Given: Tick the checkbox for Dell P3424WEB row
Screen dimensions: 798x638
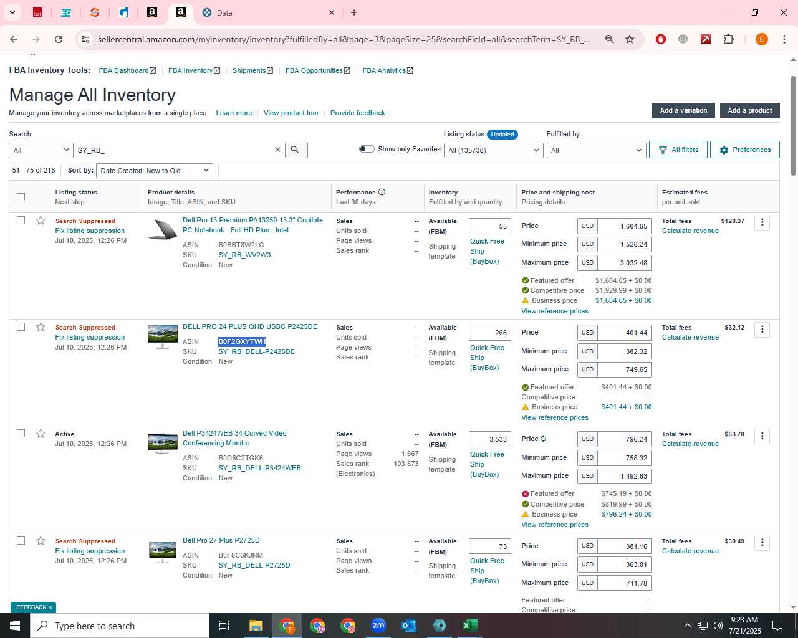Looking at the screenshot, I should click(x=21, y=433).
